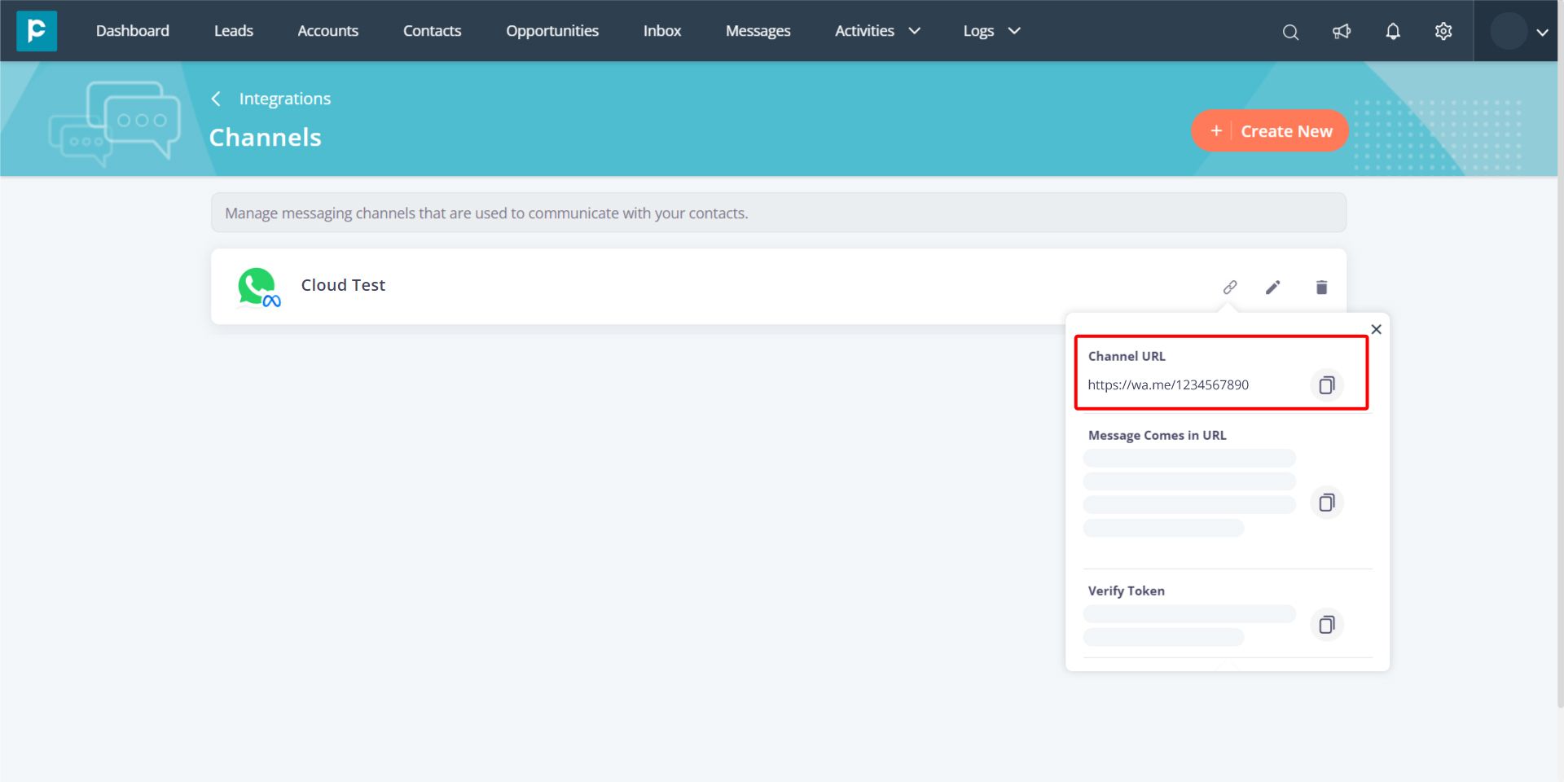
Task: Click the https://wa.me/1234567890 URL text
Action: click(1168, 384)
